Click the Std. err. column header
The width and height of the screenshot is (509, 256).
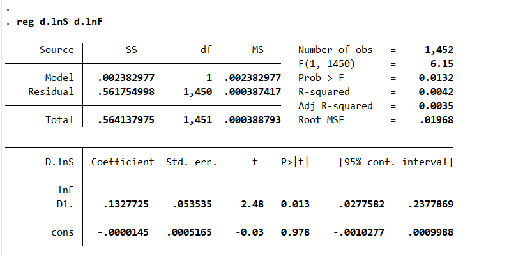pos(192,162)
